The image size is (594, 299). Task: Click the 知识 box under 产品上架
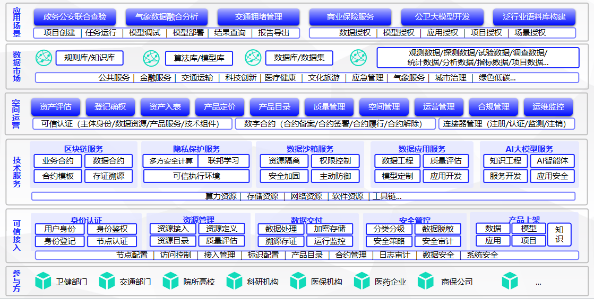pos(559,234)
